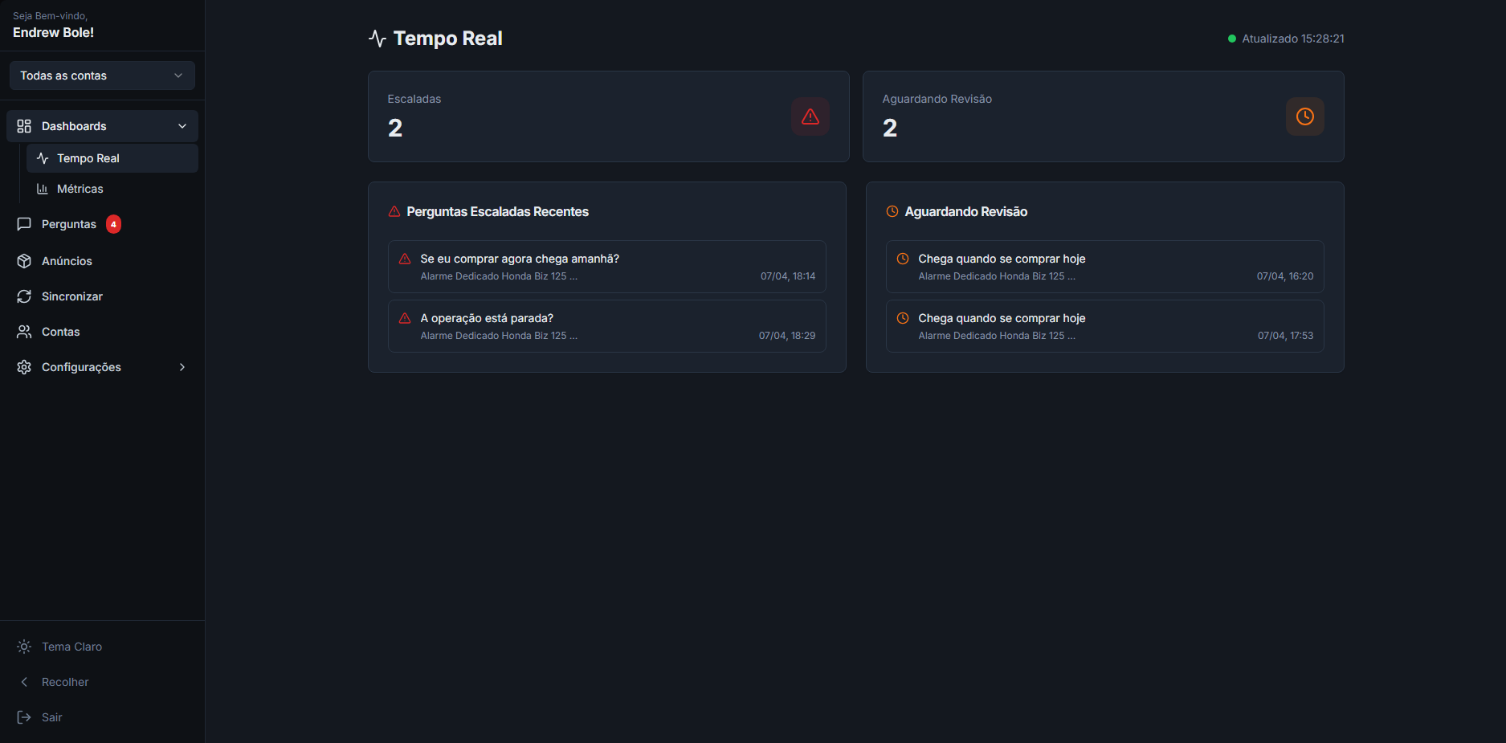
Task: Click the red warning icon in Escaladas card
Action: 810,116
